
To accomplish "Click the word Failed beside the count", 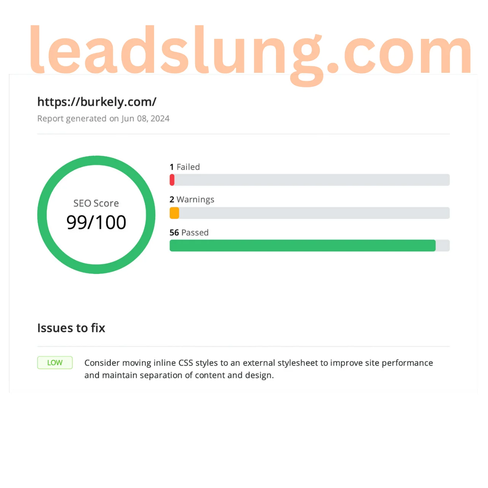I will (x=188, y=167).
